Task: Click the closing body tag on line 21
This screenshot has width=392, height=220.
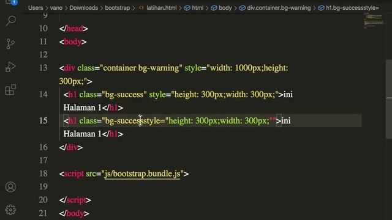Action: point(74,213)
